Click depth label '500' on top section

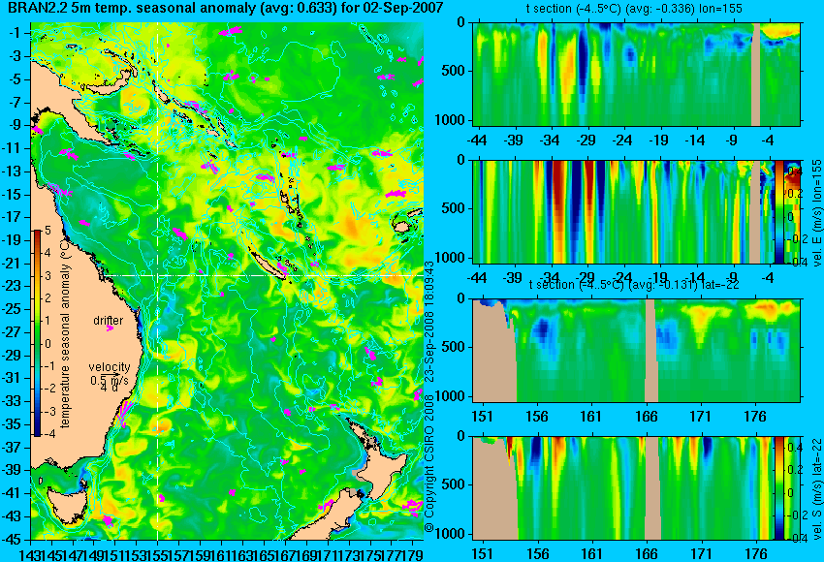tap(453, 71)
